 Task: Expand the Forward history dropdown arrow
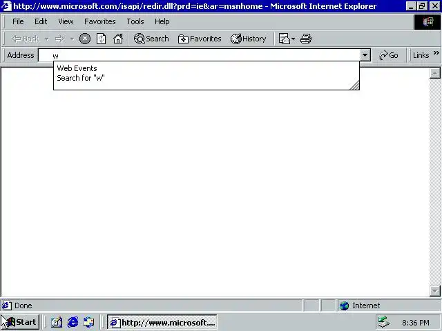72,39
